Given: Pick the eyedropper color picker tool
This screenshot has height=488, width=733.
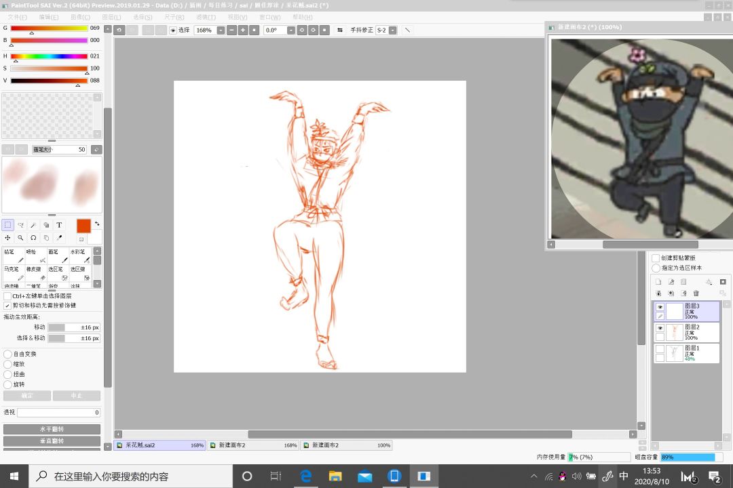Looking at the screenshot, I should tap(59, 238).
